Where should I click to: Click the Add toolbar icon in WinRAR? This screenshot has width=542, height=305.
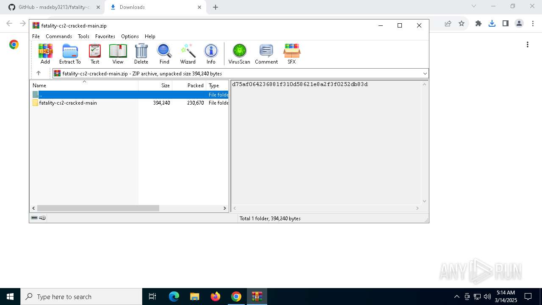click(x=45, y=54)
